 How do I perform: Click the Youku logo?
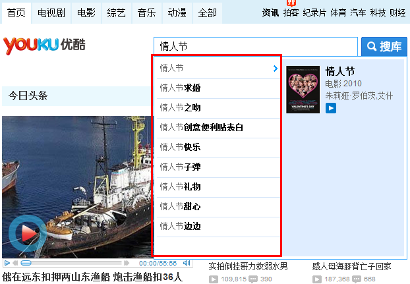point(44,45)
